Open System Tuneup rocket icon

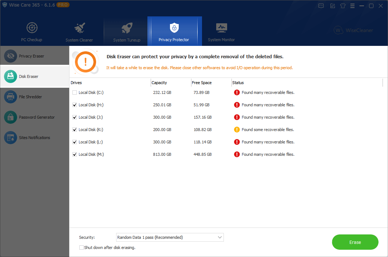tap(127, 28)
